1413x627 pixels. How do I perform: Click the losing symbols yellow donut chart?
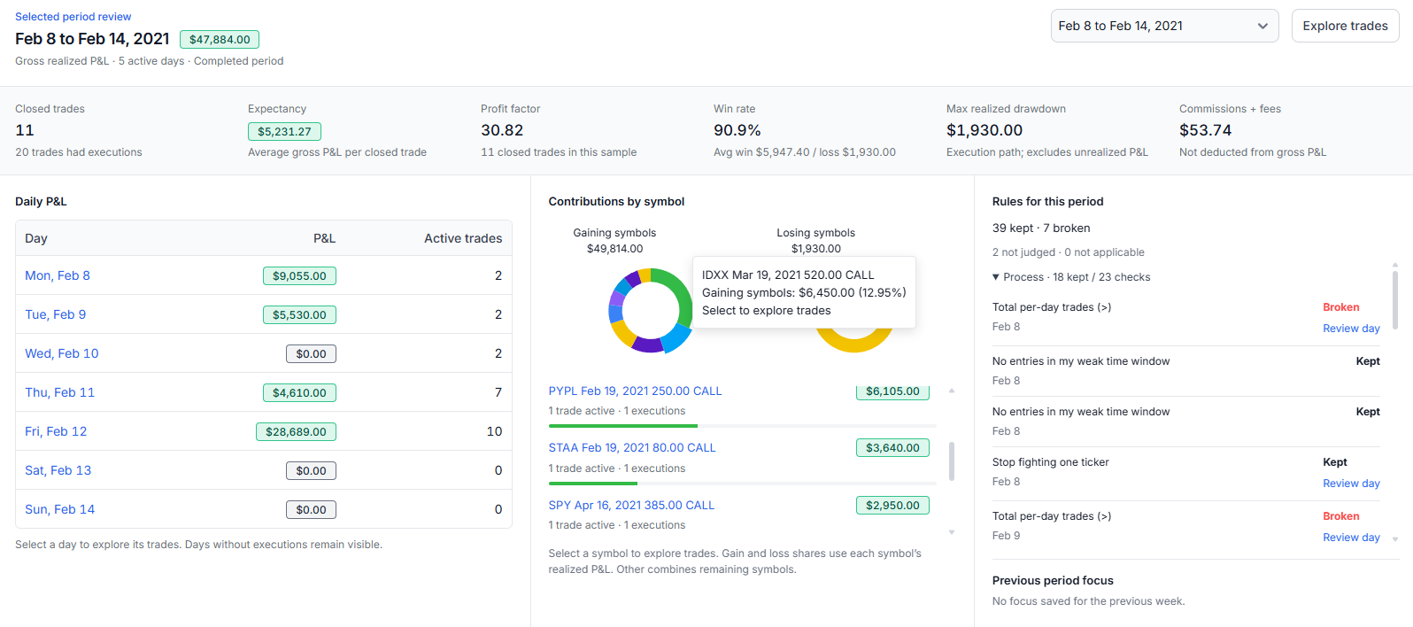(x=854, y=341)
